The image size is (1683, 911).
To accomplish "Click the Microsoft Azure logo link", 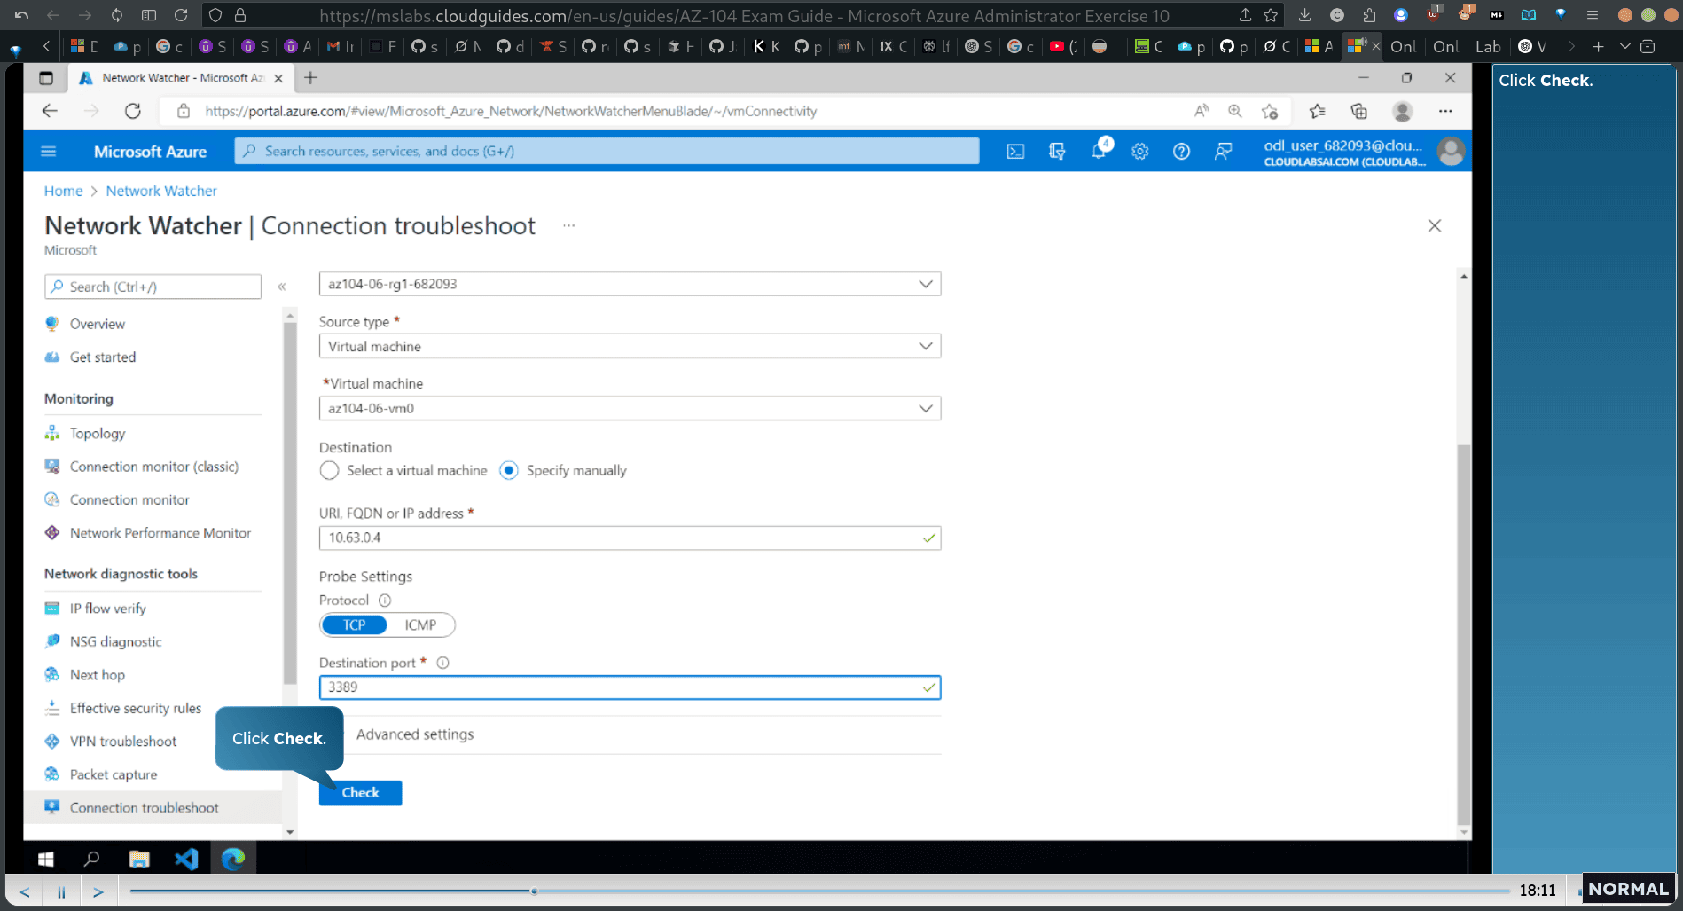I will pos(150,152).
